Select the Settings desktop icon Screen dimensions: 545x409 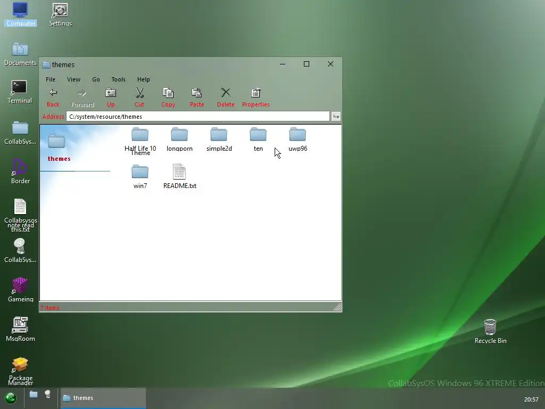pyautogui.click(x=61, y=14)
